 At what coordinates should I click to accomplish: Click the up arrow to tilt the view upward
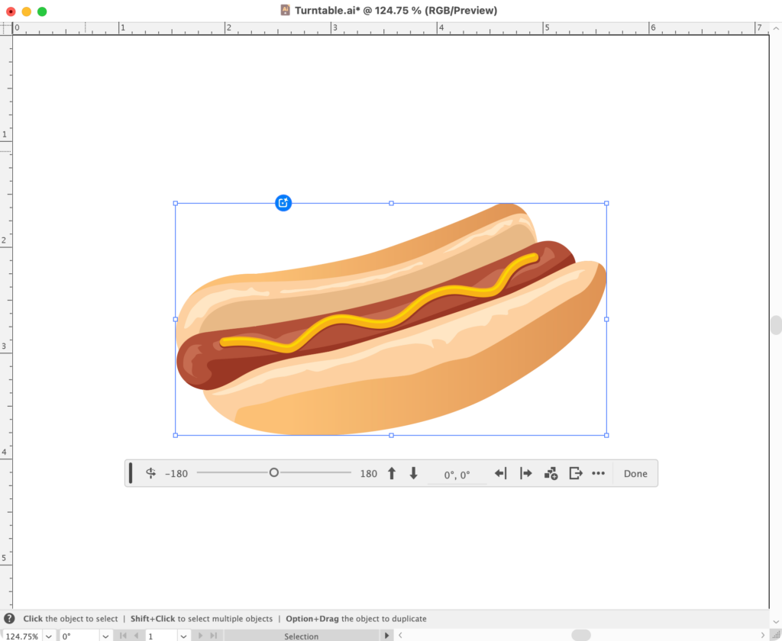click(392, 473)
